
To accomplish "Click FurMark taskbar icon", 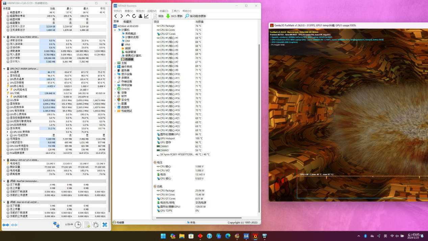I will [x=255, y=236].
